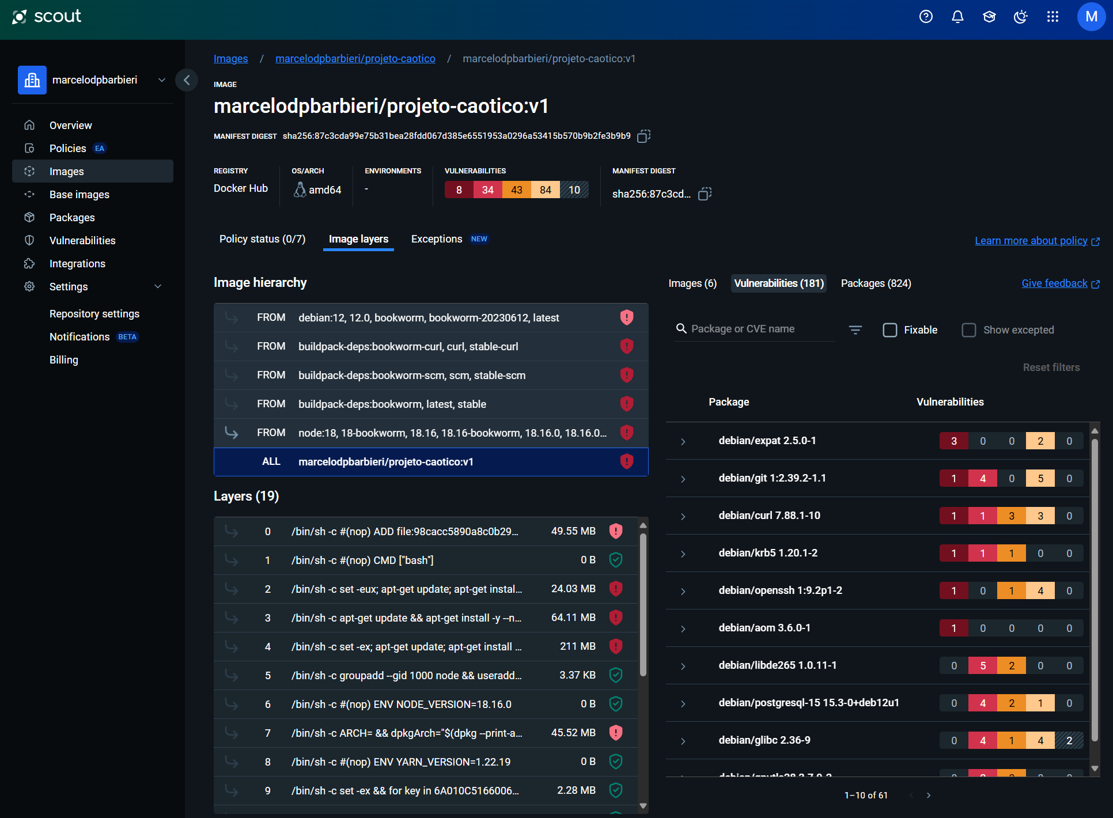This screenshot has width=1113, height=818.
Task: Expand the debian/expat 2.5.0-1 row
Action: (x=683, y=441)
